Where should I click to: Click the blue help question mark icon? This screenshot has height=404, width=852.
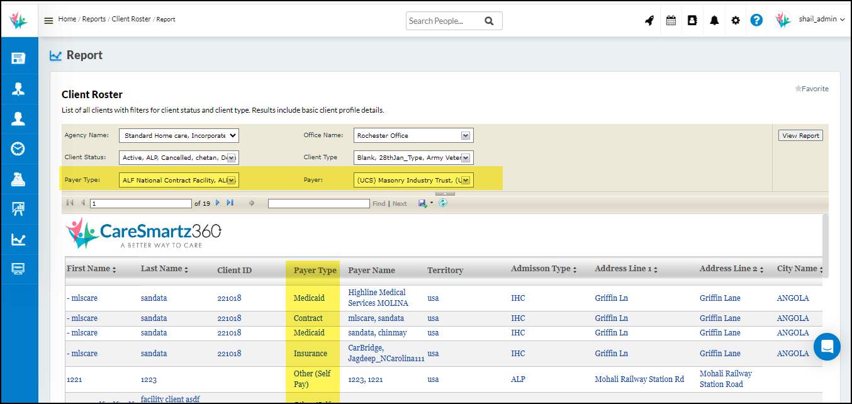[756, 20]
